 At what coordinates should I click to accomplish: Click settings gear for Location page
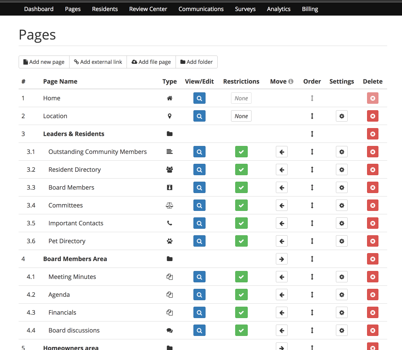[x=342, y=116]
